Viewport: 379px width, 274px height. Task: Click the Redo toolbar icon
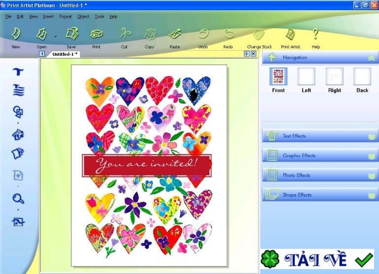[x=228, y=34]
